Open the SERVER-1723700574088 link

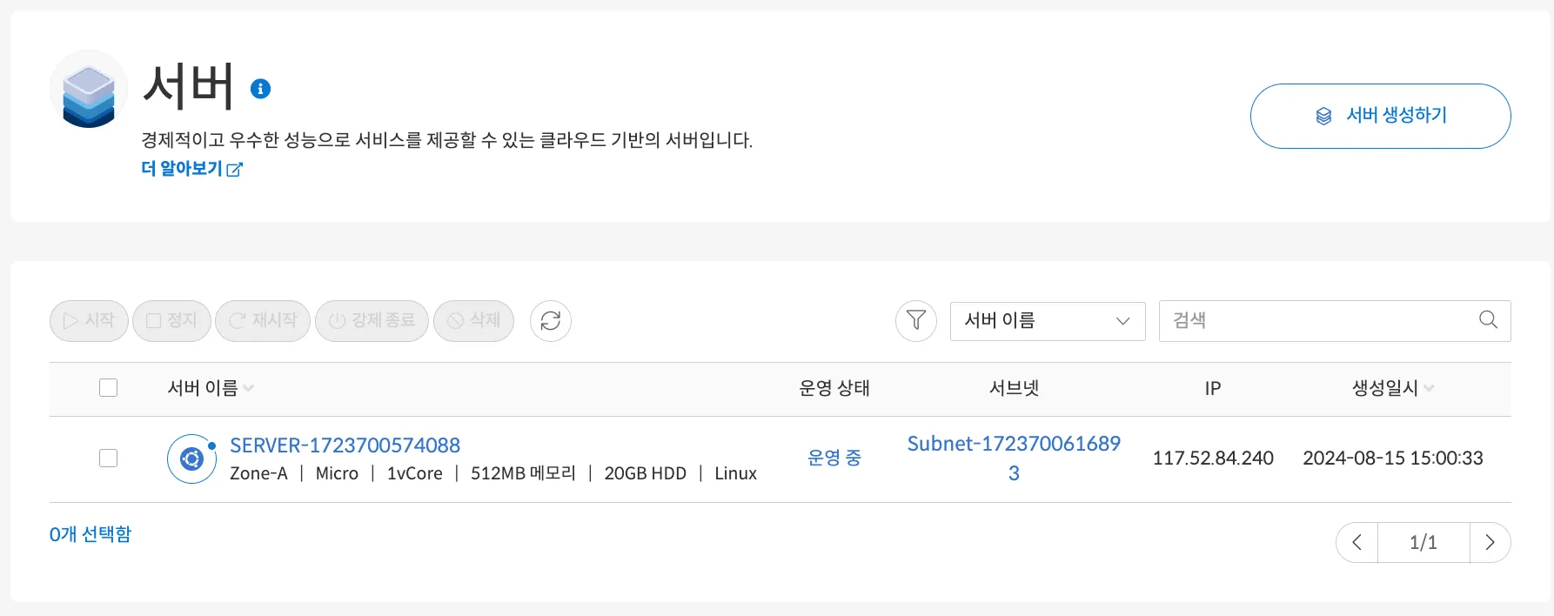pyautogui.click(x=345, y=445)
